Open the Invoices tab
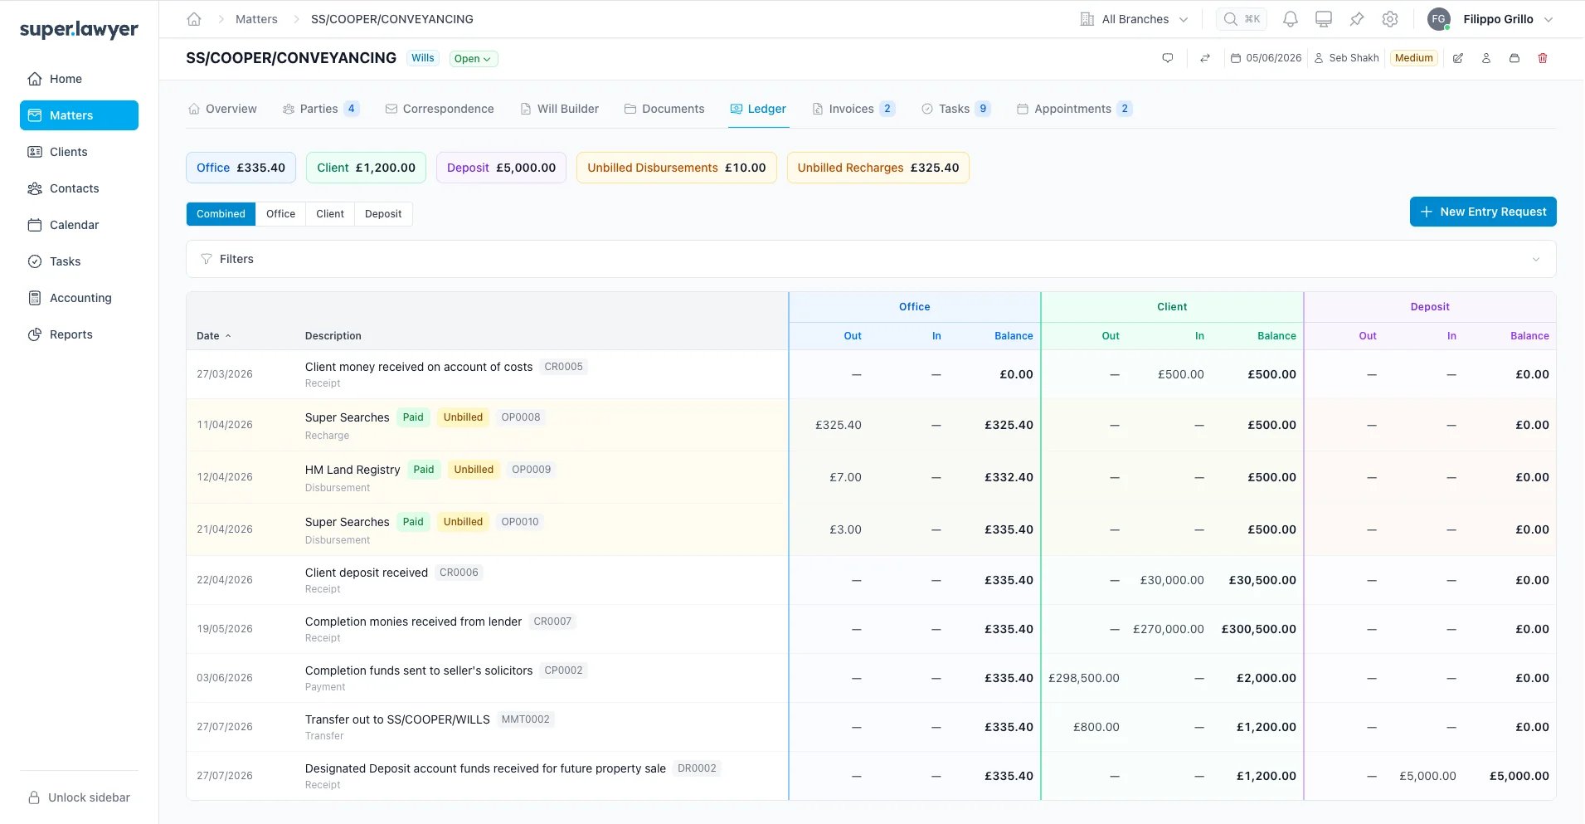This screenshot has height=824, width=1585. pos(853,109)
